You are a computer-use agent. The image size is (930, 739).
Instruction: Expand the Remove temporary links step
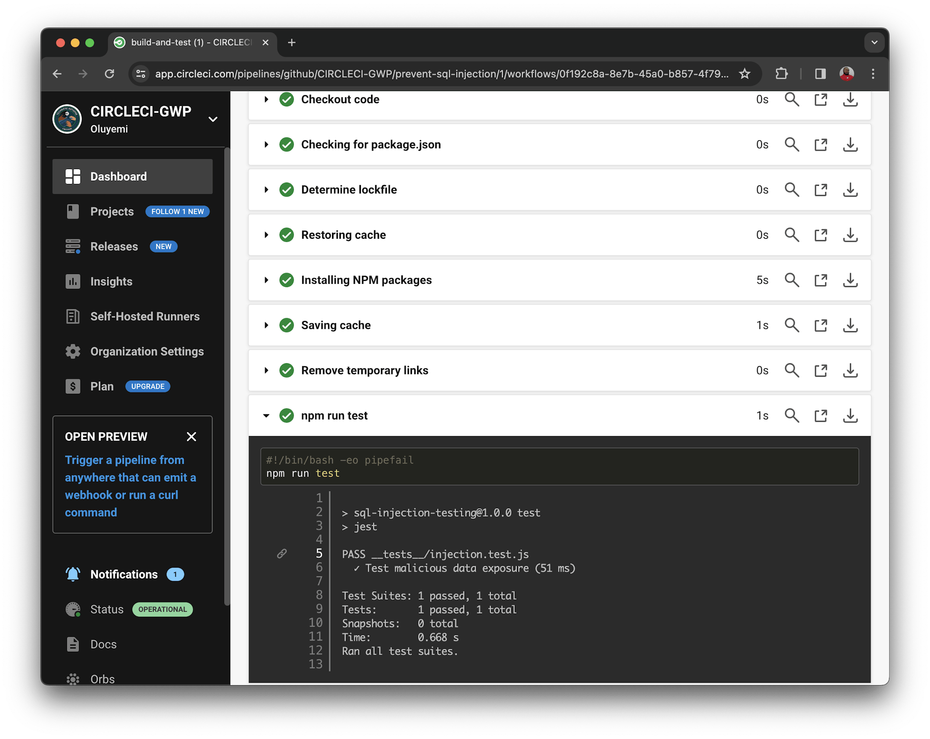coord(266,370)
